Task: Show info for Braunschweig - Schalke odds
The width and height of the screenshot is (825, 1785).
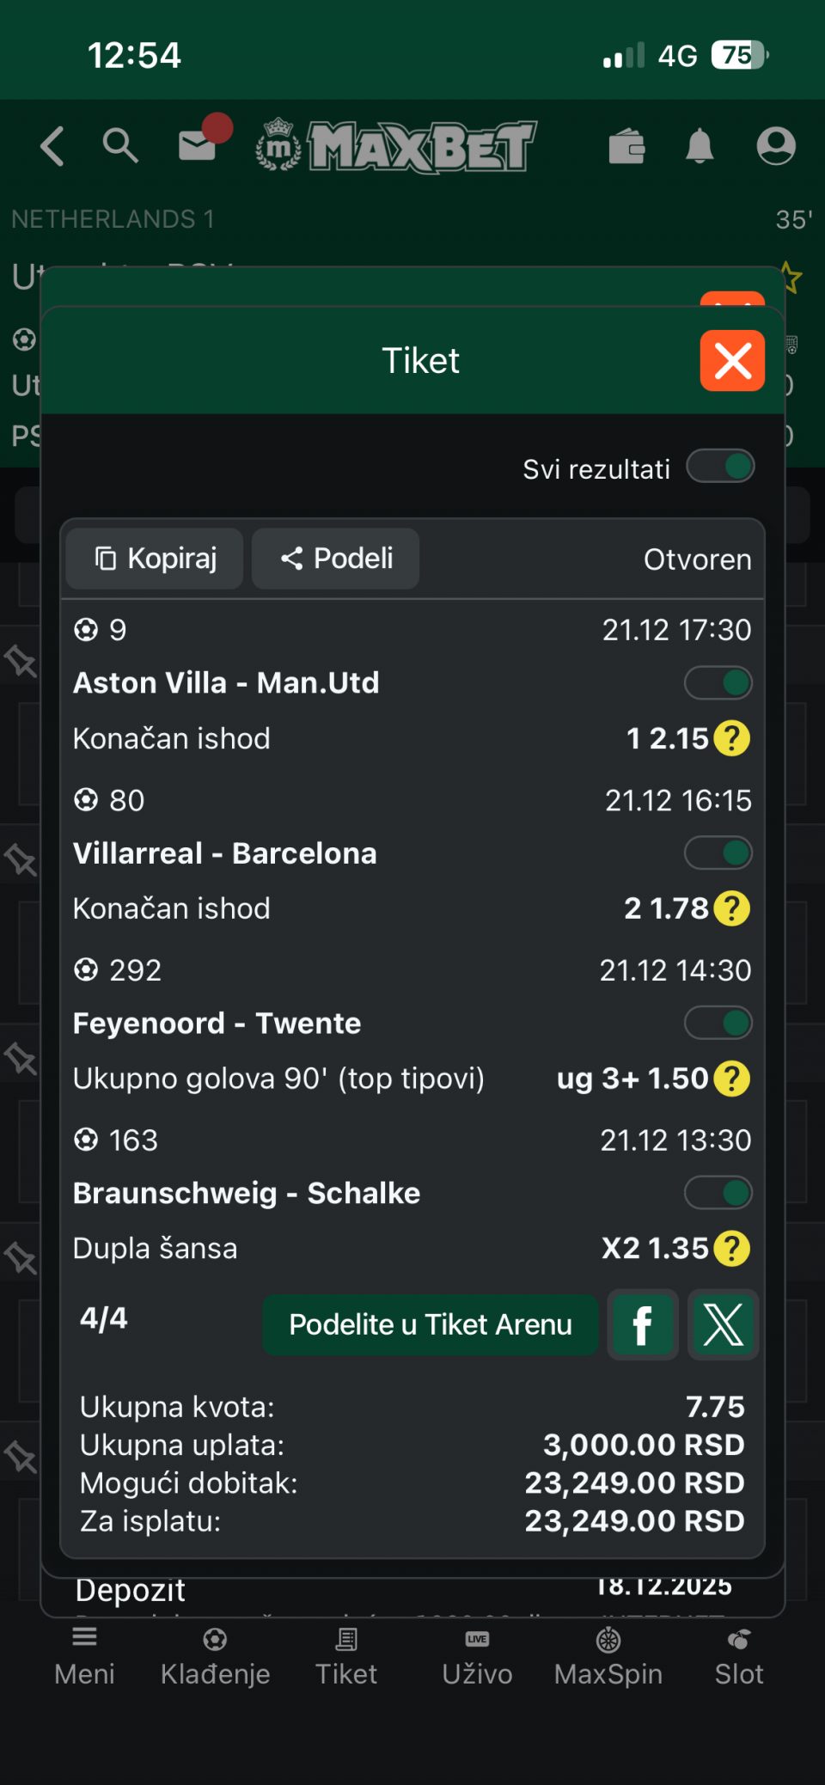Action: click(732, 1248)
